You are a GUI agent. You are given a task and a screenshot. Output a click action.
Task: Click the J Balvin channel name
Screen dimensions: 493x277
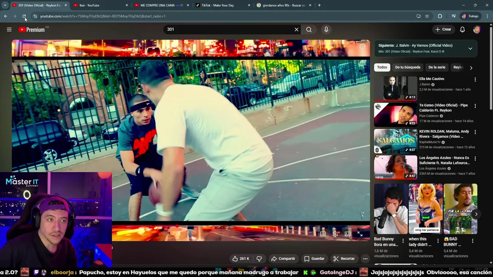(425, 84)
